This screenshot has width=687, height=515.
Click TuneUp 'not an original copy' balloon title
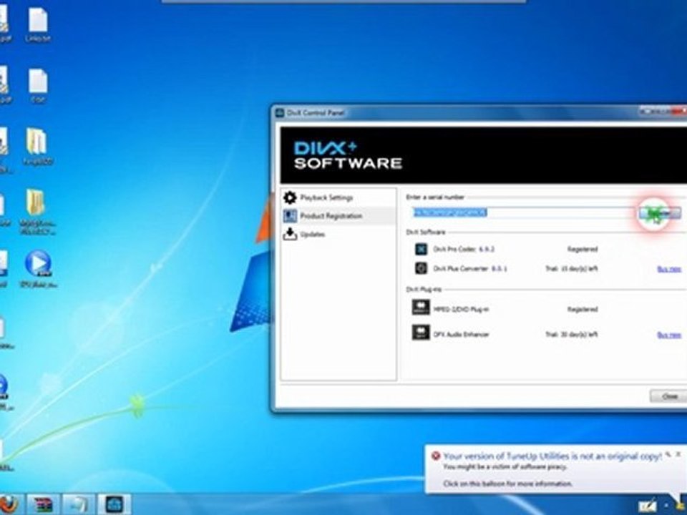pyautogui.click(x=552, y=456)
